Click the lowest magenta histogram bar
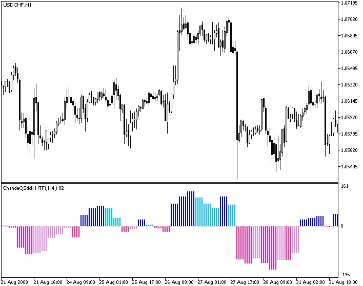 point(273,248)
